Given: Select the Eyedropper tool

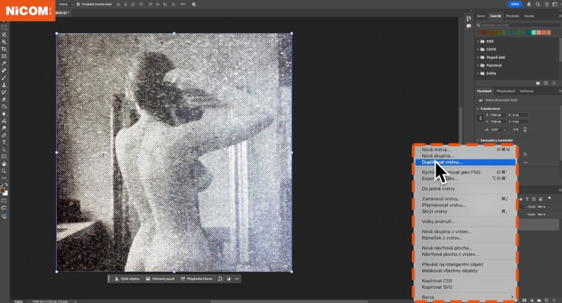Looking at the screenshot, I should [4, 63].
